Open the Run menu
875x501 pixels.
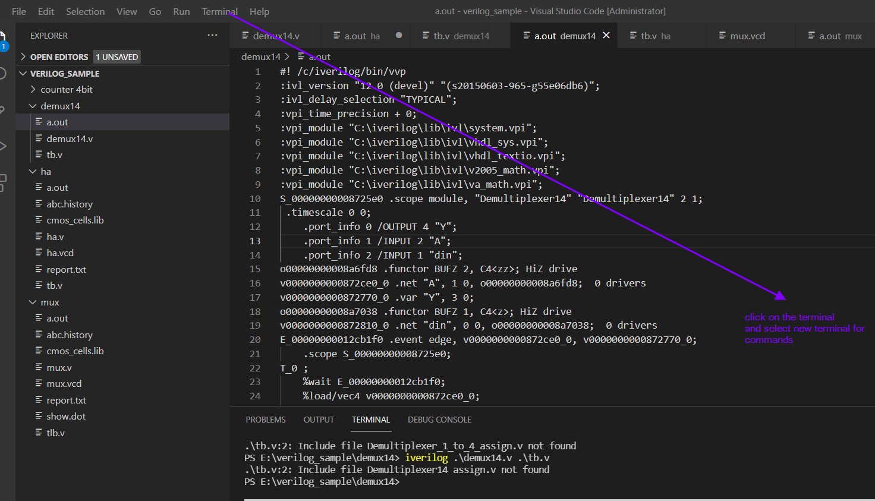click(181, 11)
